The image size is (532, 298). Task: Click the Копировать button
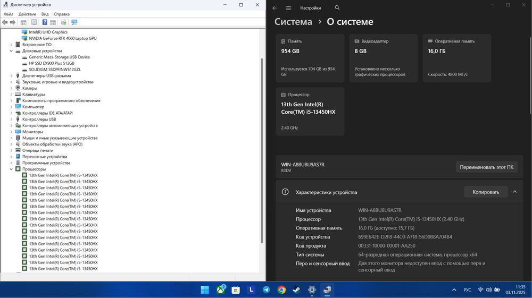(x=486, y=192)
